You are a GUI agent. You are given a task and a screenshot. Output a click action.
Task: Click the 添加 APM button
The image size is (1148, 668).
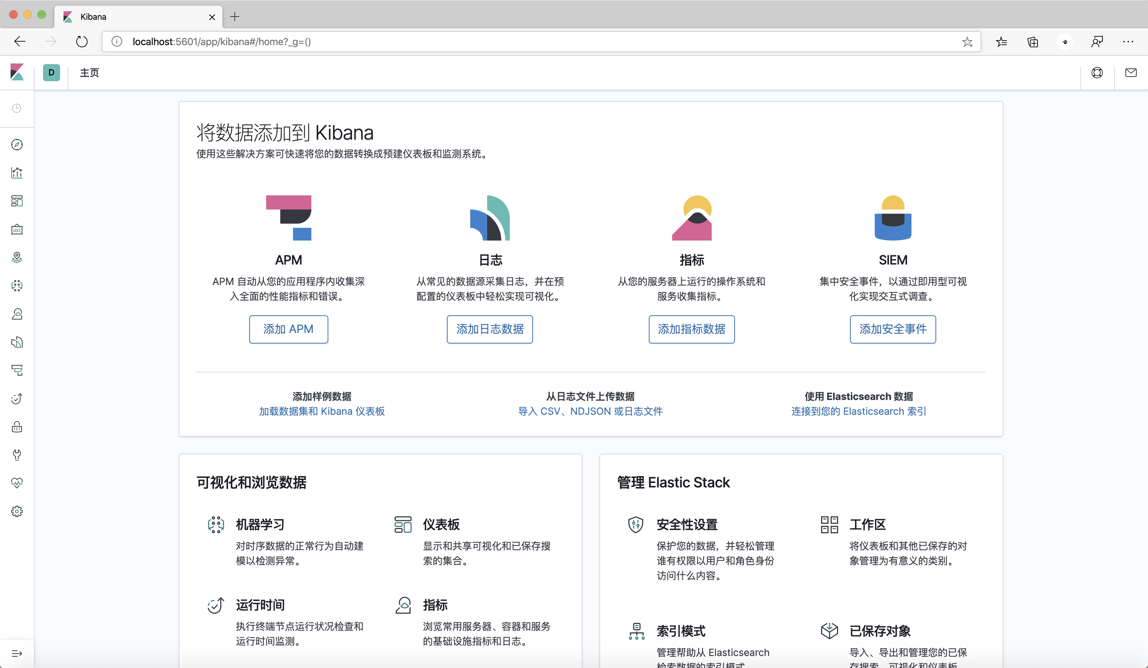289,329
